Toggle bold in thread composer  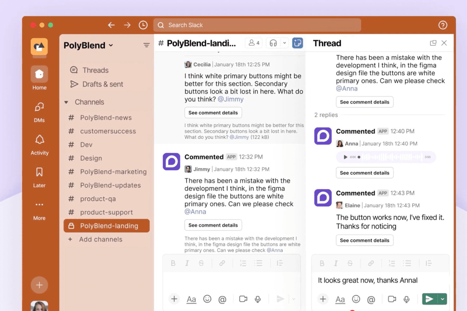click(x=322, y=263)
